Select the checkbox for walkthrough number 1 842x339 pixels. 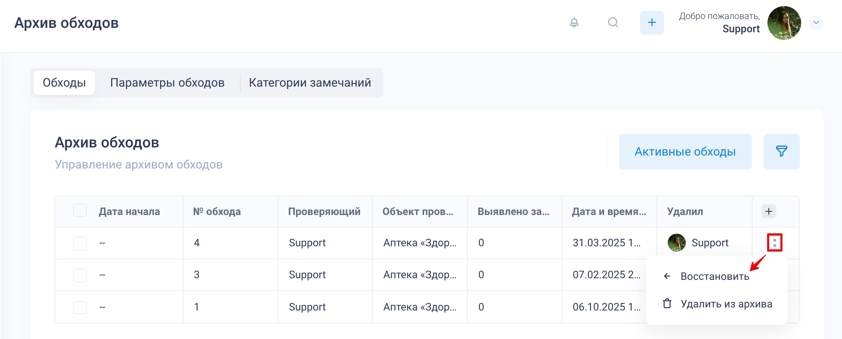80,307
